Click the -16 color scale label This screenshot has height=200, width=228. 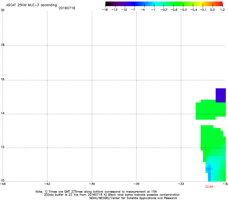tap(105, 10)
